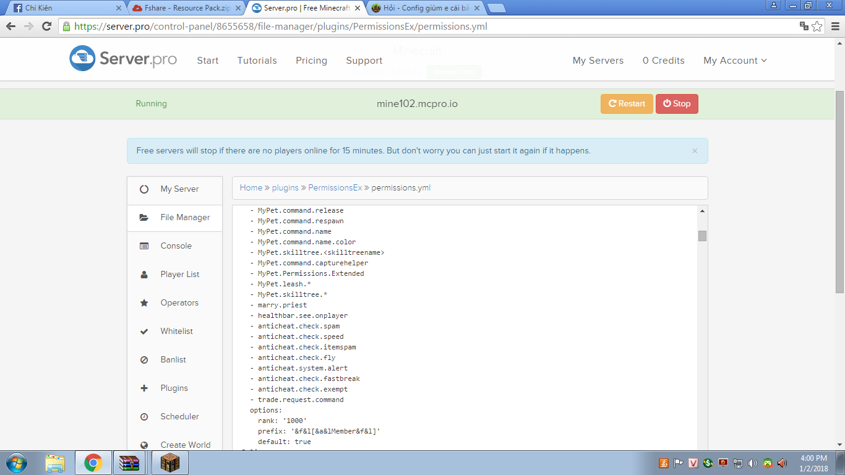
Task: Open the Windows Start button
Action: coord(17,463)
